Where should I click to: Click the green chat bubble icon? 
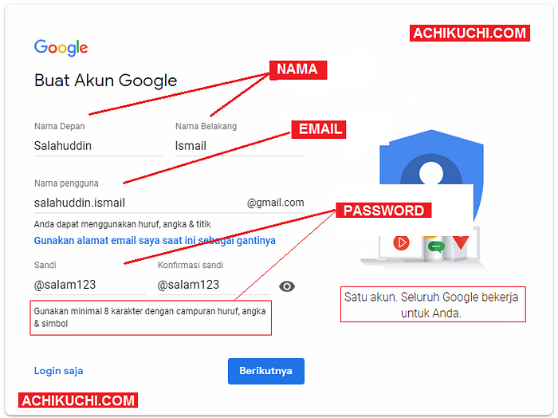coord(436,246)
